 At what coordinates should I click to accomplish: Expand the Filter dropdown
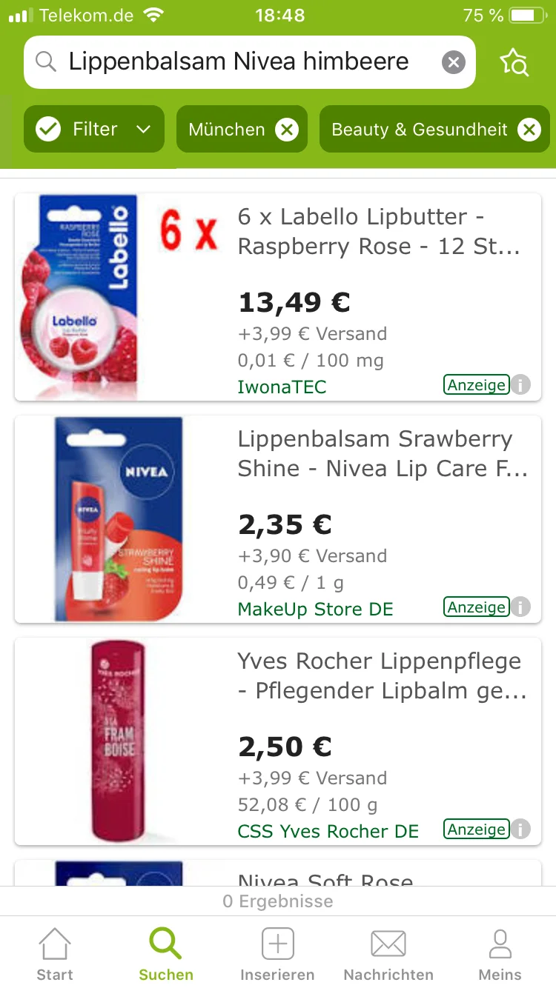[144, 130]
